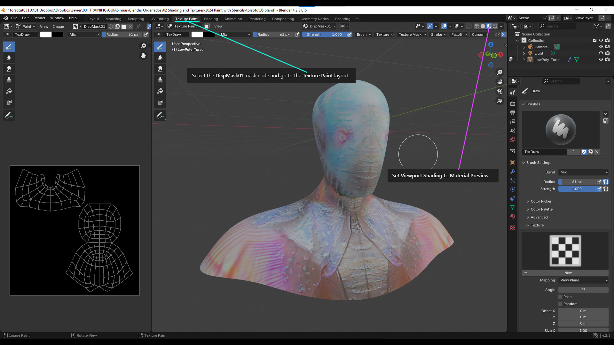Click the 3D viewport zoom magnifier icon
This screenshot has height=345, width=614.
click(500, 72)
